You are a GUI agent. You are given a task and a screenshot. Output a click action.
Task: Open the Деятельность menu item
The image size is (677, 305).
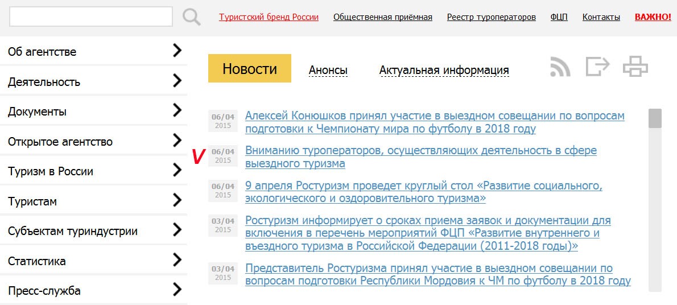(93, 81)
